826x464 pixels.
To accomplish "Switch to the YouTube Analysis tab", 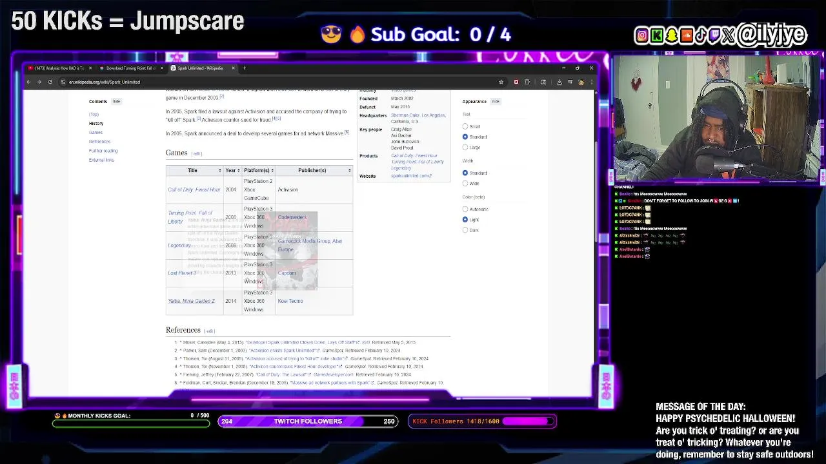I will (59, 68).
